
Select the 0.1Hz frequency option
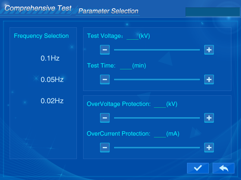pos(50,58)
